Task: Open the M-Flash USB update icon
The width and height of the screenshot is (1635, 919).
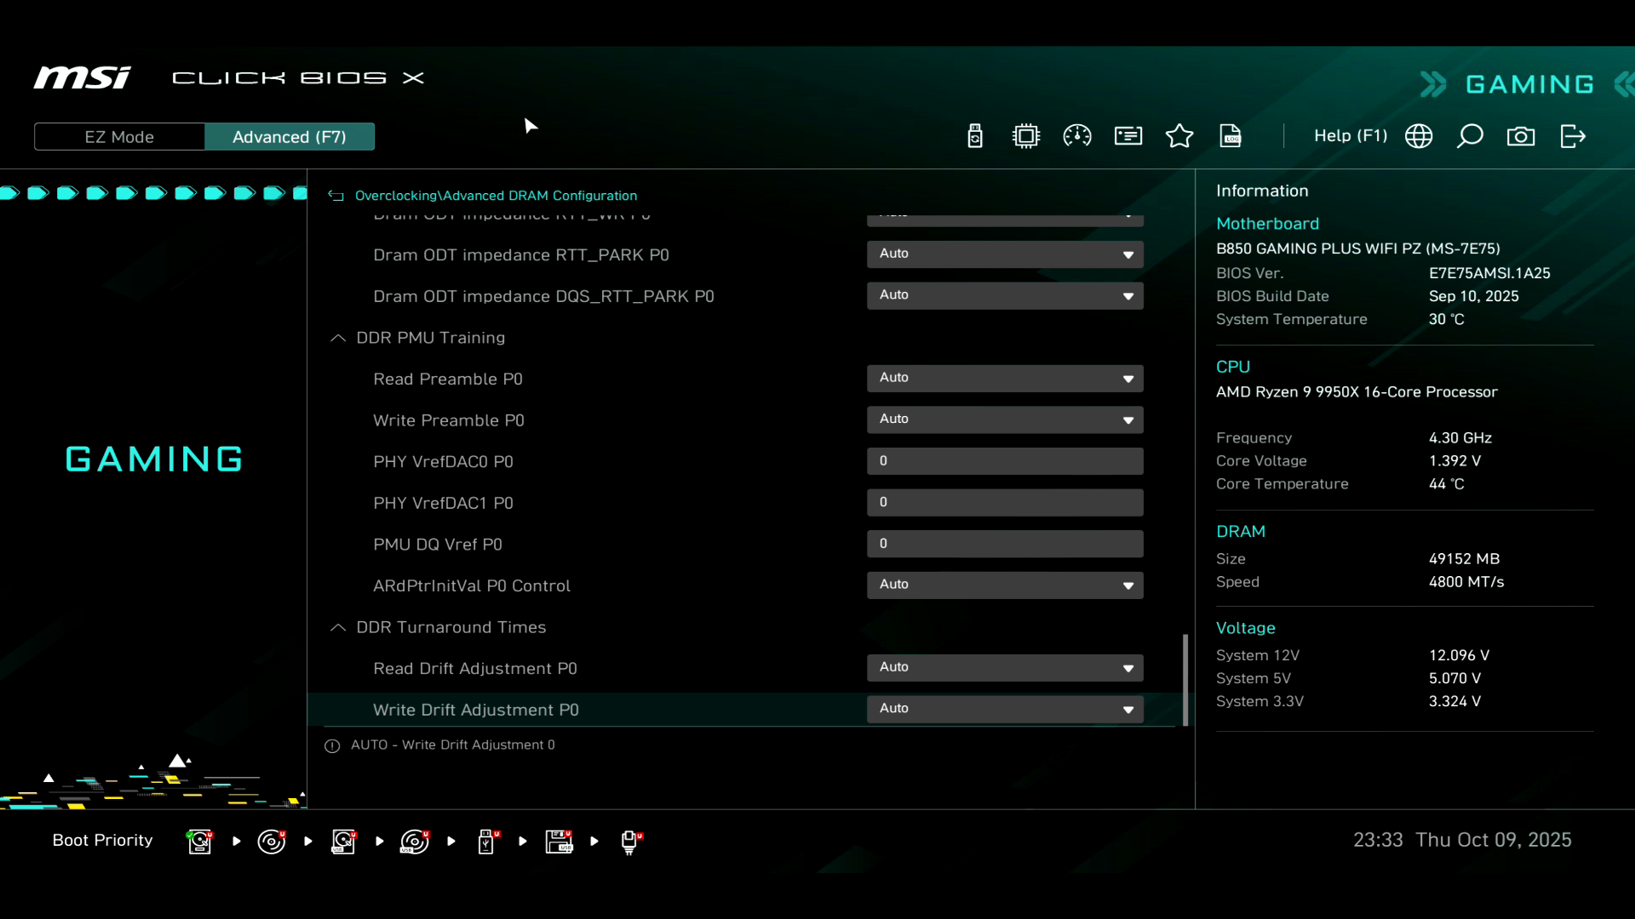Action: coord(975,136)
